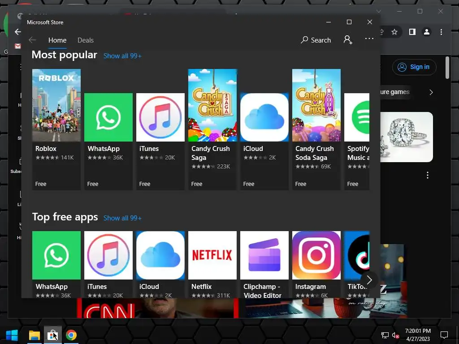Click Netflix title in Top free apps

(x=201, y=287)
